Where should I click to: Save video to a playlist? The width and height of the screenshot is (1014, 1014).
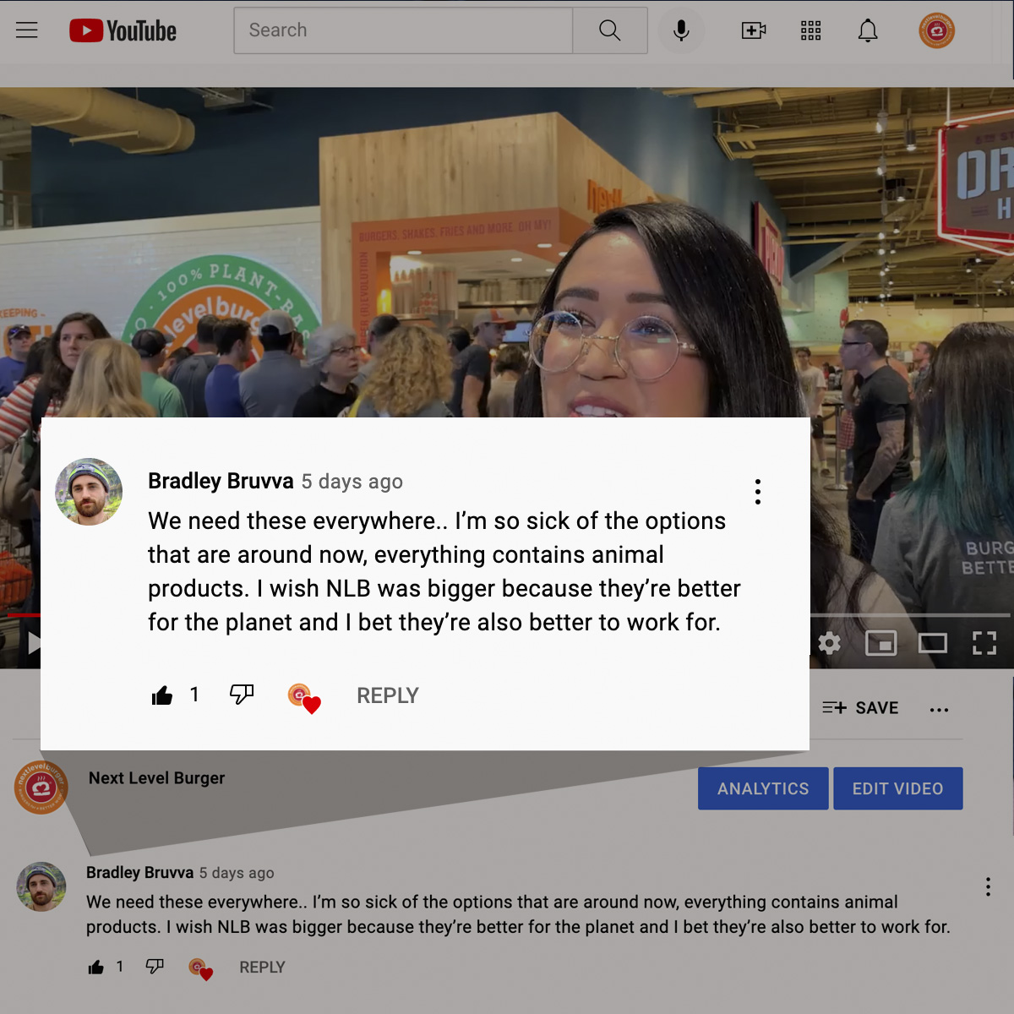[x=860, y=708]
